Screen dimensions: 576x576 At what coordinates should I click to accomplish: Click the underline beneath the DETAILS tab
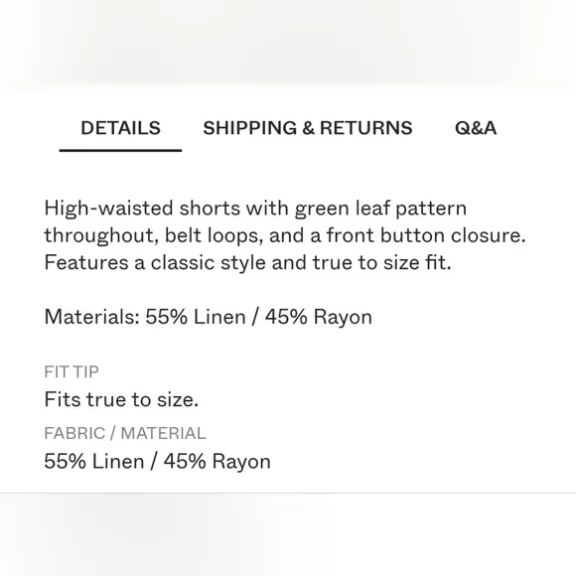coord(120,150)
